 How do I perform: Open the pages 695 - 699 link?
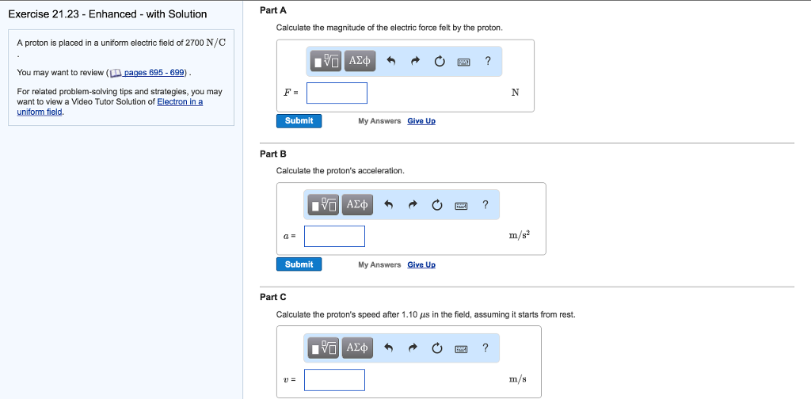click(x=154, y=73)
